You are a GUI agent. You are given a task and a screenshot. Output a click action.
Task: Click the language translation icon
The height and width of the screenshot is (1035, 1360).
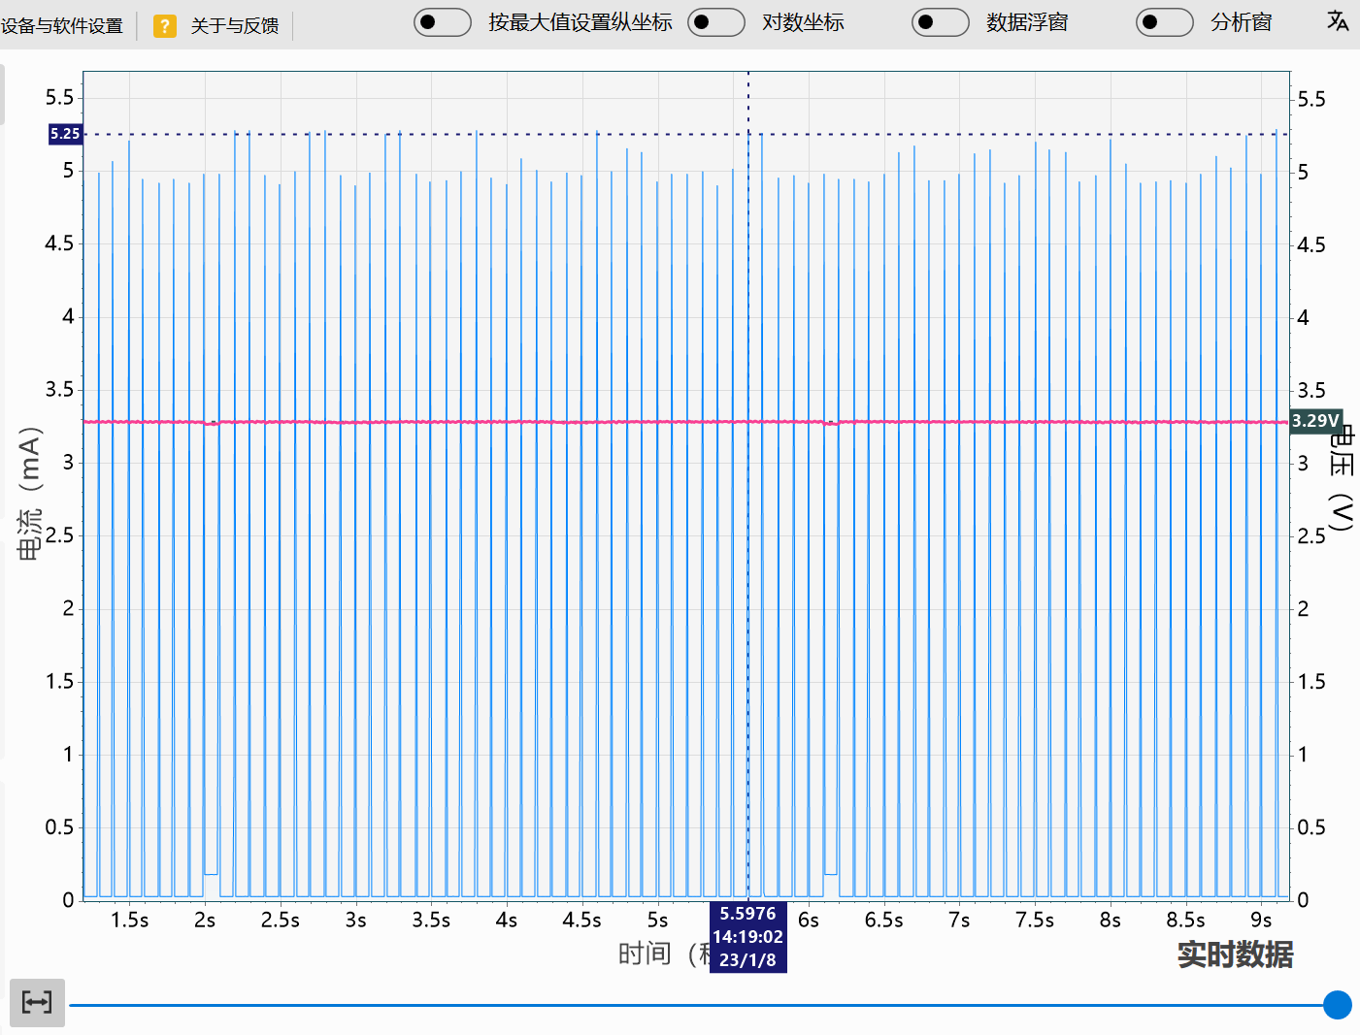(x=1338, y=21)
